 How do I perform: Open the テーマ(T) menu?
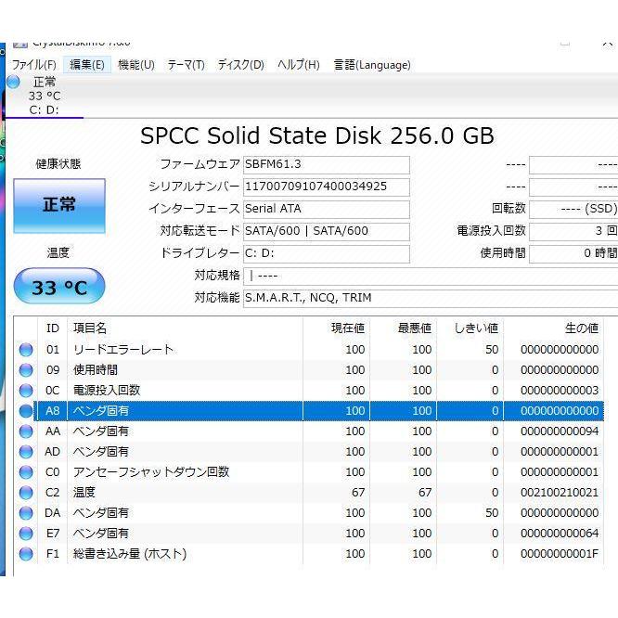tap(186, 65)
